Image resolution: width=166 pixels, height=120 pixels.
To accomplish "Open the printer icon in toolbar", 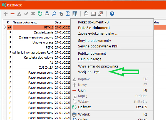I will (x=47, y=14).
